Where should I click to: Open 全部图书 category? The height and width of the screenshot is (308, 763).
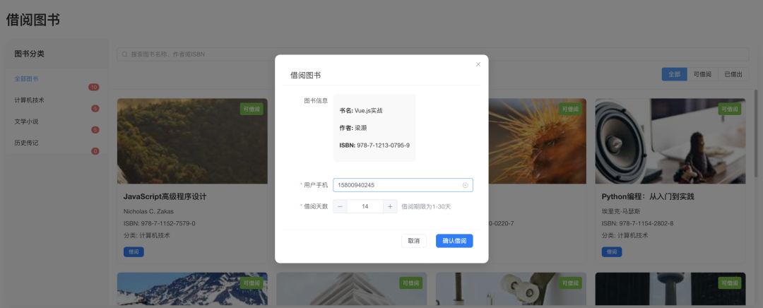coord(57,79)
